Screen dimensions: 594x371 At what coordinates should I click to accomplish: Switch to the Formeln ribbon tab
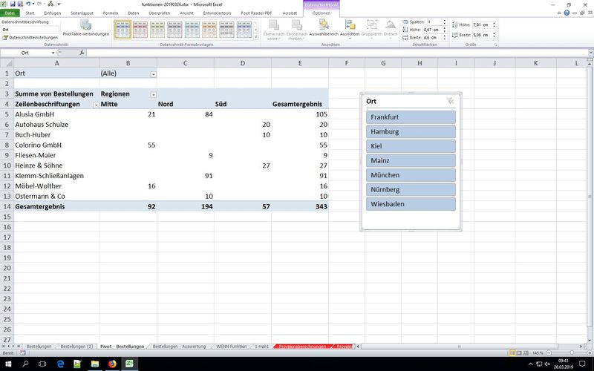(x=110, y=13)
